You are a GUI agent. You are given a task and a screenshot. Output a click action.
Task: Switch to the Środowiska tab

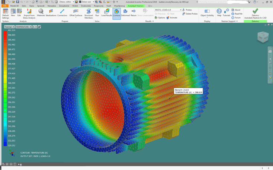click(86, 6)
